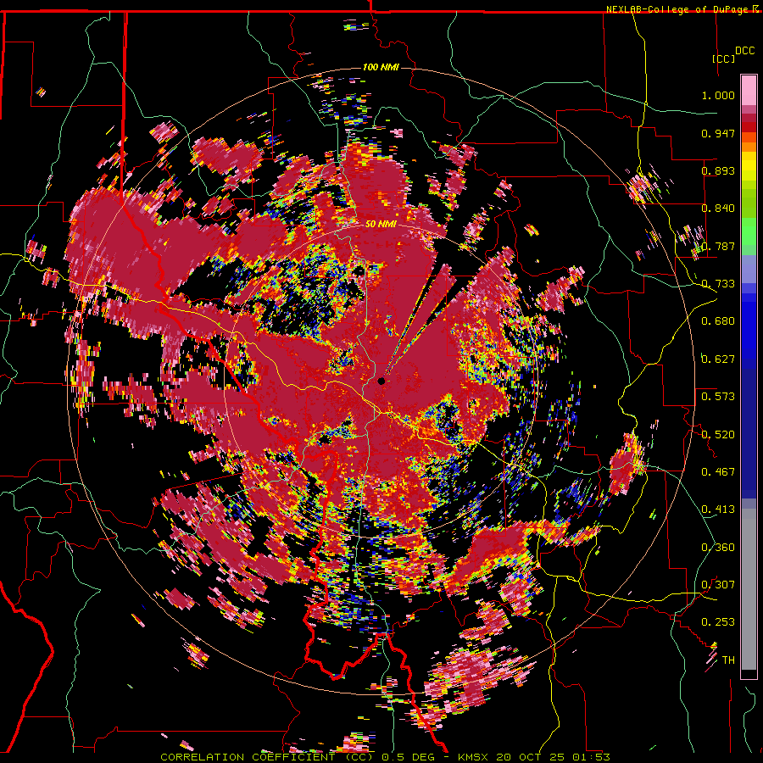Click the [CC] label above the legend
763x763 pixels.
(724, 58)
